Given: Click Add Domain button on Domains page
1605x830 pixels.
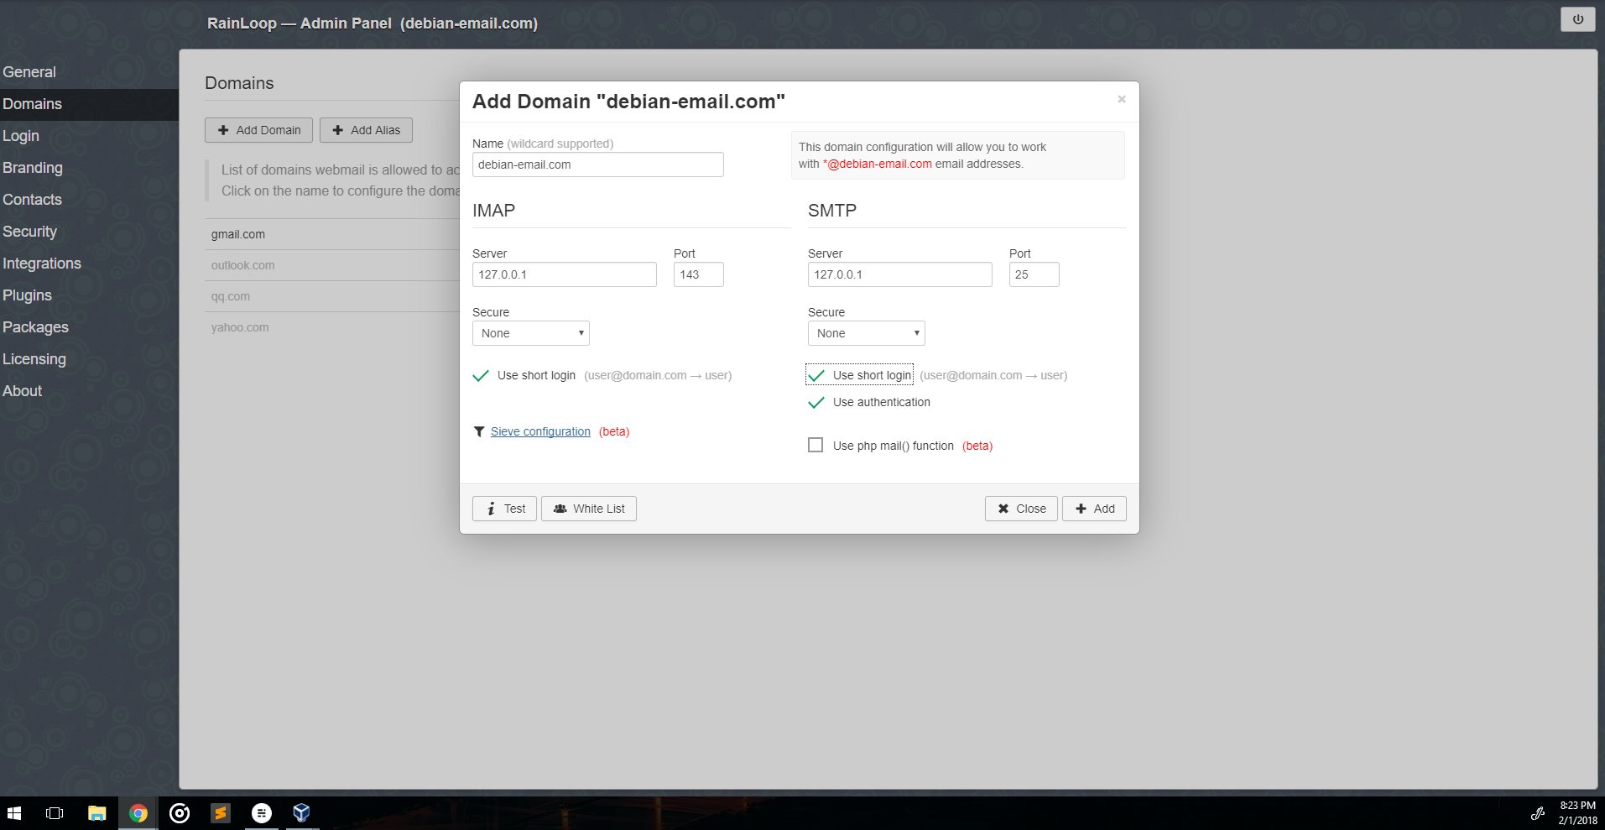Looking at the screenshot, I should [x=258, y=130].
